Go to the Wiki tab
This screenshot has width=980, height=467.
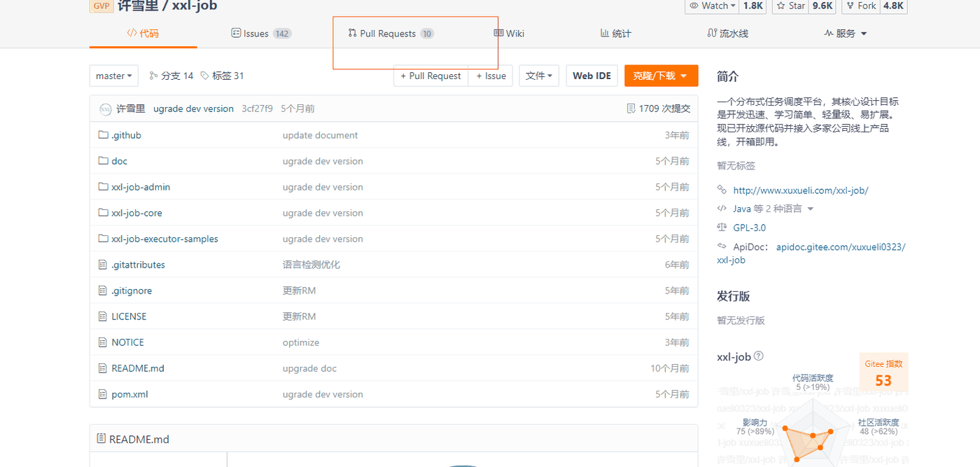tap(509, 33)
